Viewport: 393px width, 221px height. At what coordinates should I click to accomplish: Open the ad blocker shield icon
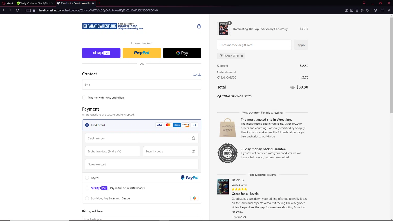point(357,10)
